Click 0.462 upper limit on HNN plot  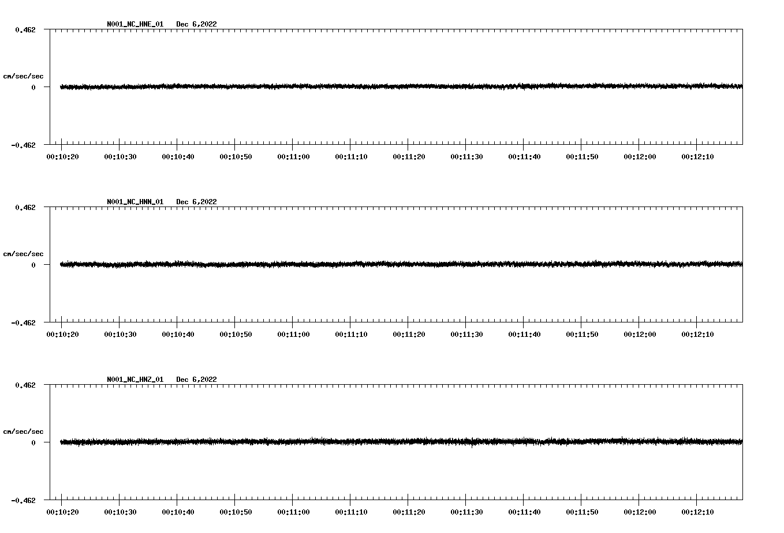(x=25, y=207)
